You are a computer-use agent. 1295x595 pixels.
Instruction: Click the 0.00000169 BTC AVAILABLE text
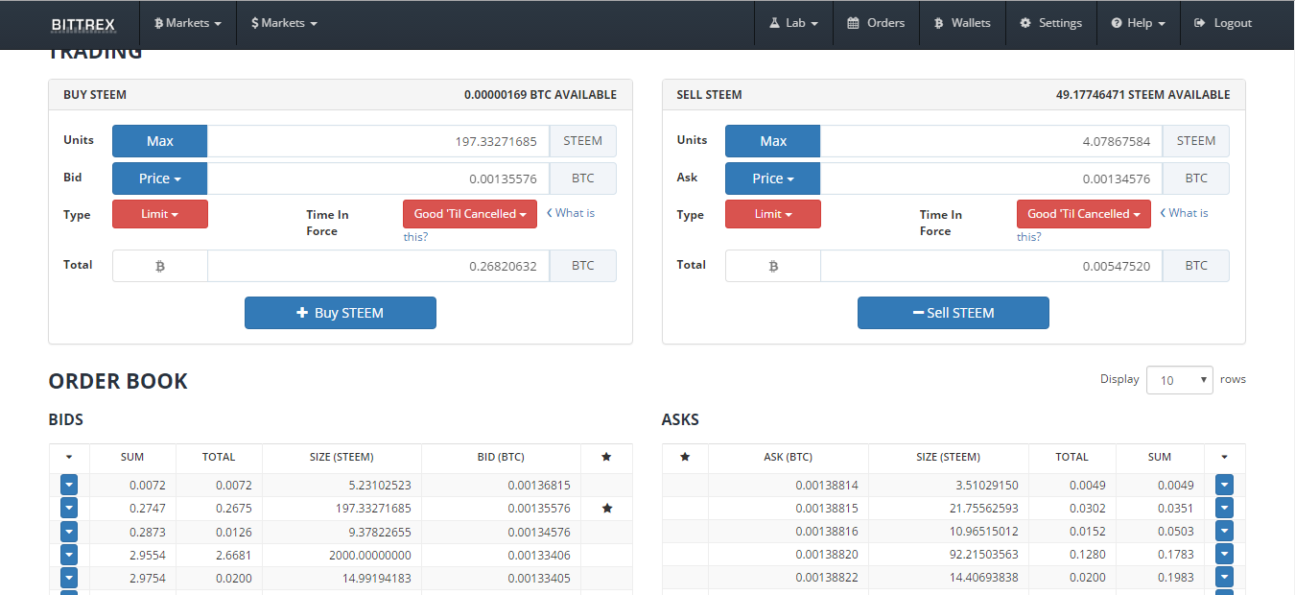(x=540, y=95)
